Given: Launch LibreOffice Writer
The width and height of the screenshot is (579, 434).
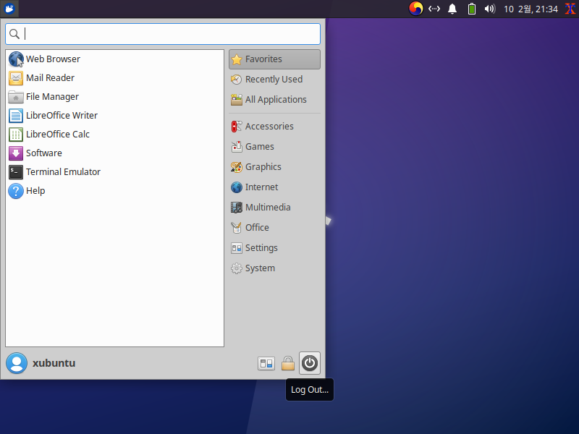Looking at the screenshot, I should [x=115, y=116].
